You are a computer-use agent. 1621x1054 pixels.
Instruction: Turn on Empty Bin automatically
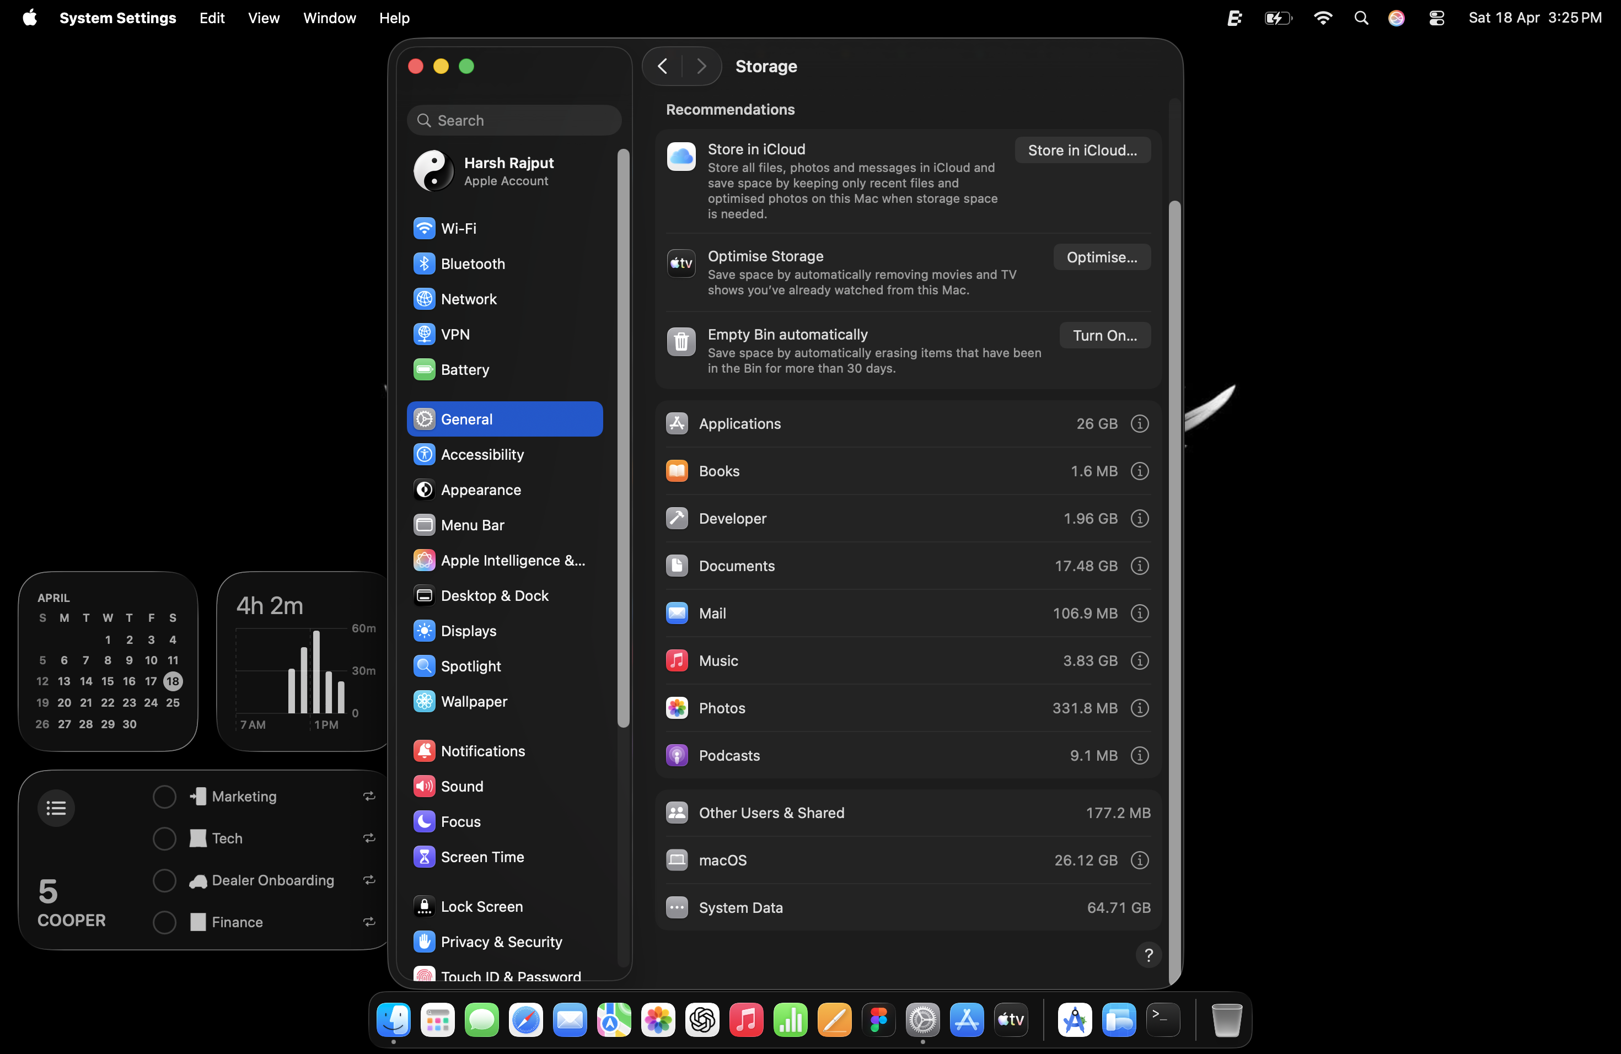coord(1105,335)
